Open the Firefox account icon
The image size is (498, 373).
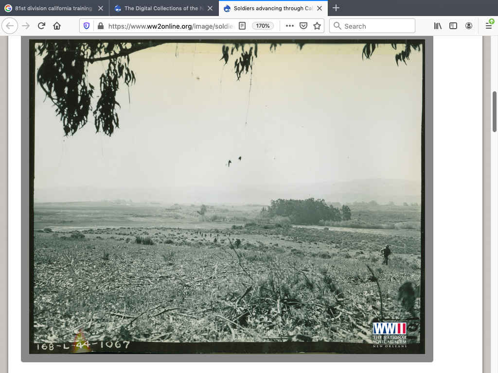(469, 26)
